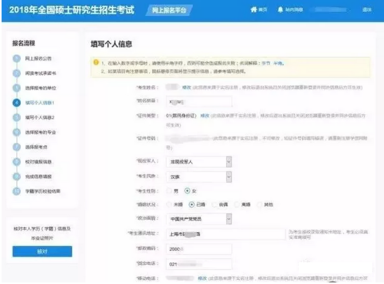The height and width of the screenshot is (284, 384).
Task: Go to the 阅读考试承诺书 step in the sidebar
Action: pyautogui.click(x=39, y=73)
